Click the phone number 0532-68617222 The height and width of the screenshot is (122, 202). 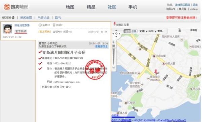pyautogui.click(x=63, y=63)
